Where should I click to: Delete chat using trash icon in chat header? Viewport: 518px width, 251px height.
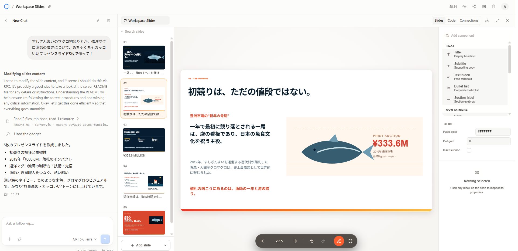[x=109, y=21]
